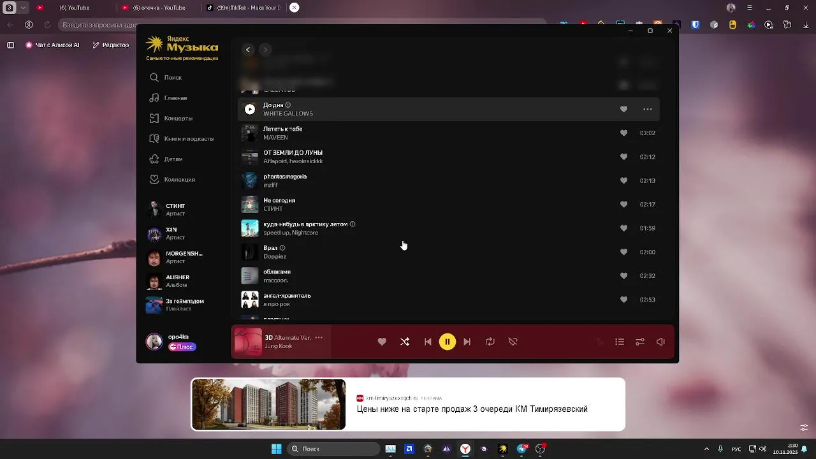This screenshot has height=459, width=816.
Task: Switch to the опочка - YouTube browser tab
Action: 159,8
